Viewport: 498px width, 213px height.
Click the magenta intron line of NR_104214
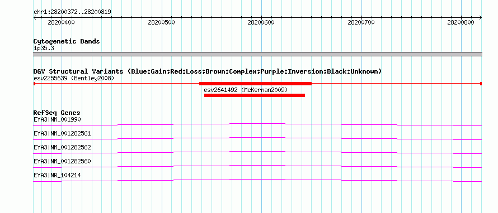point(257,180)
